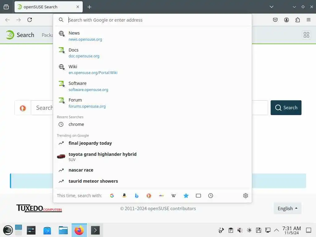Click the virtual desktop pager
Image resolution: width=316 pixels, height=237 pixels.
tap(19, 230)
